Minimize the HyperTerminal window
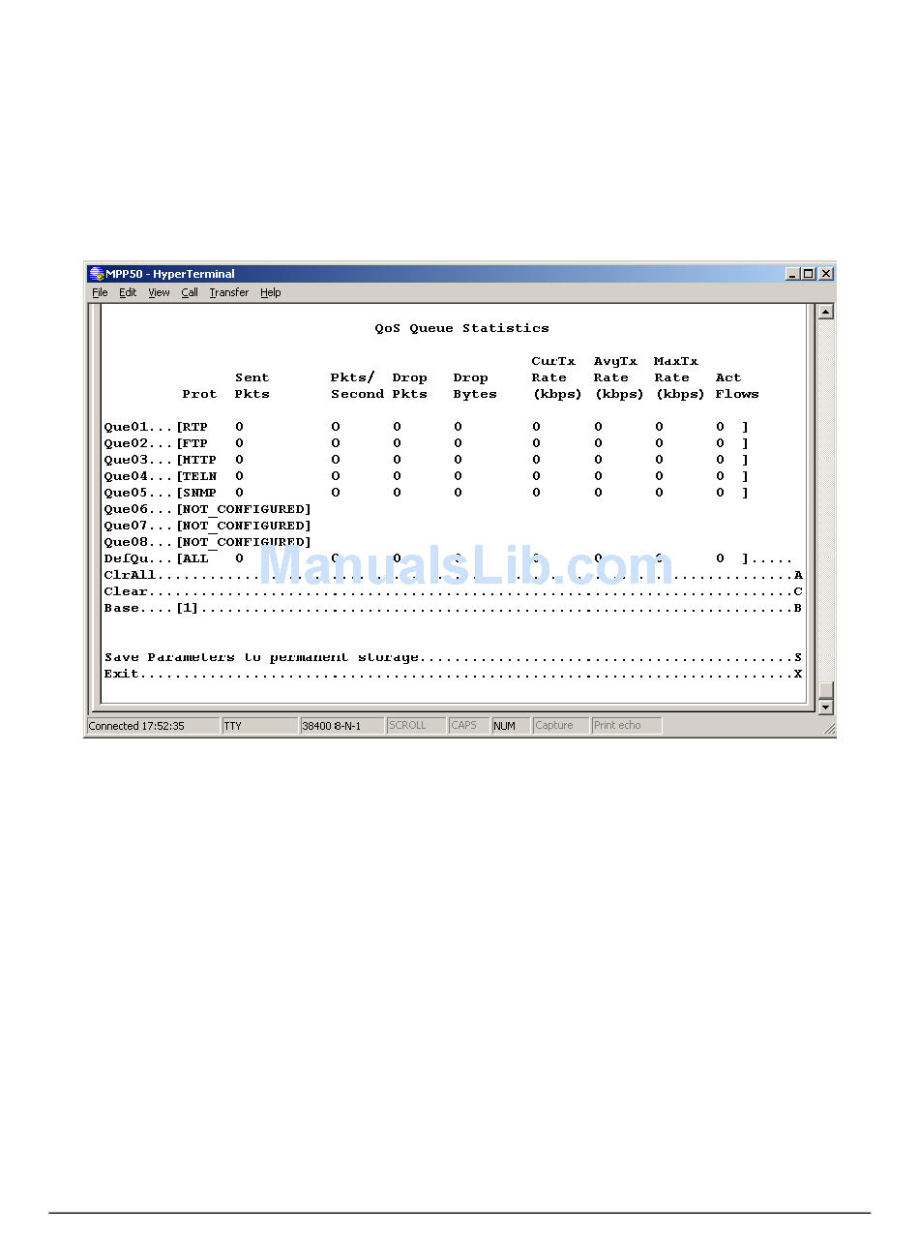 792,274
